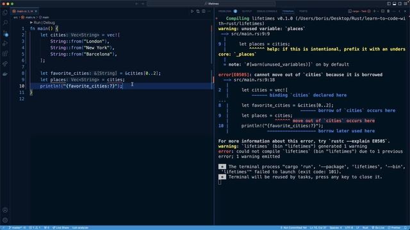The width and height of the screenshot is (410, 230).
Task: Switch to the Ports panel tab
Action: (303, 11)
